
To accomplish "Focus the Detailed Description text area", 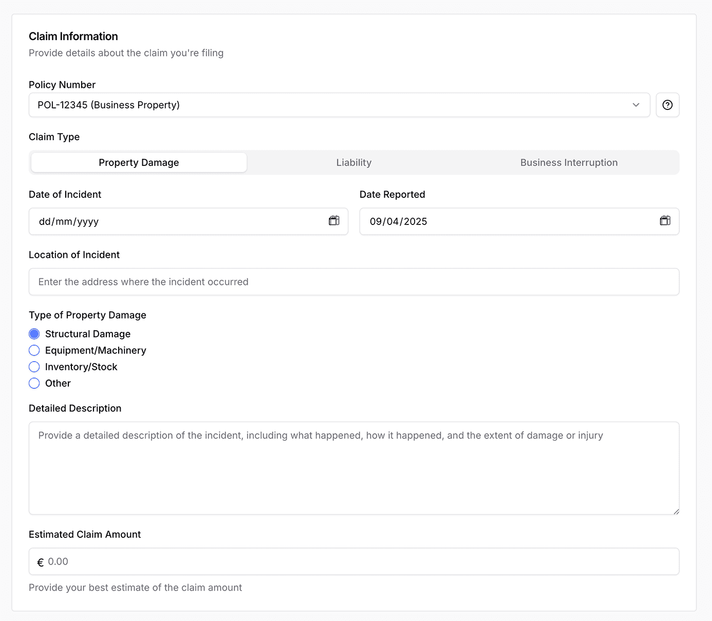I will [x=354, y=468].
